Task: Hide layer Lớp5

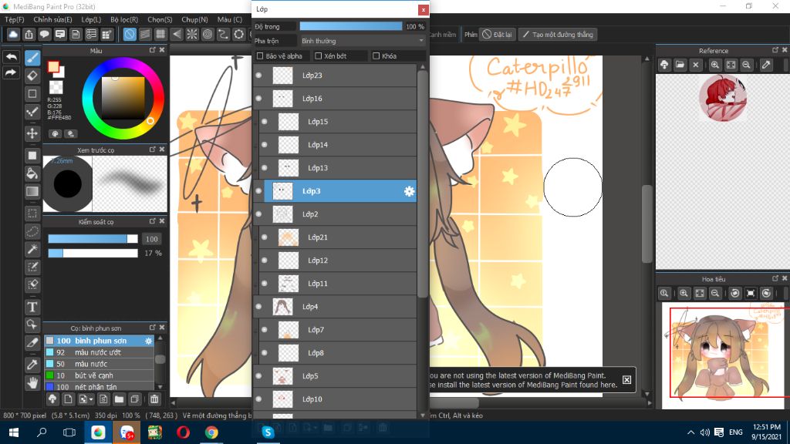Action: pos(259,376)
